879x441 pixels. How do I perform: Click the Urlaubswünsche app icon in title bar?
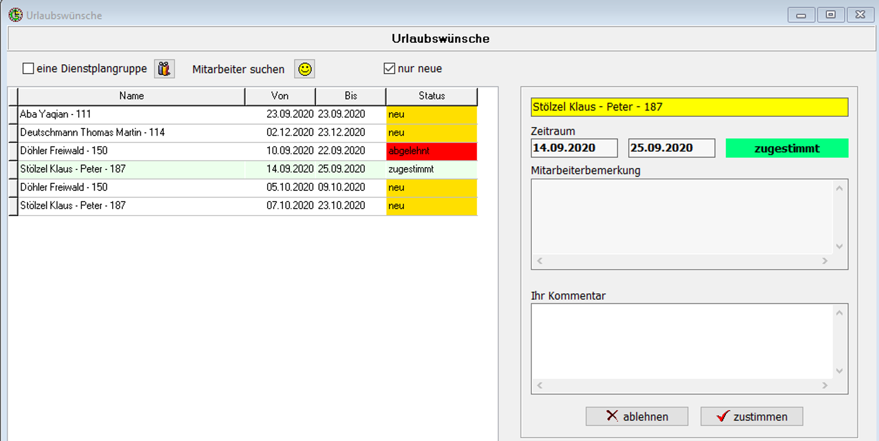click(x=16, y=15)
